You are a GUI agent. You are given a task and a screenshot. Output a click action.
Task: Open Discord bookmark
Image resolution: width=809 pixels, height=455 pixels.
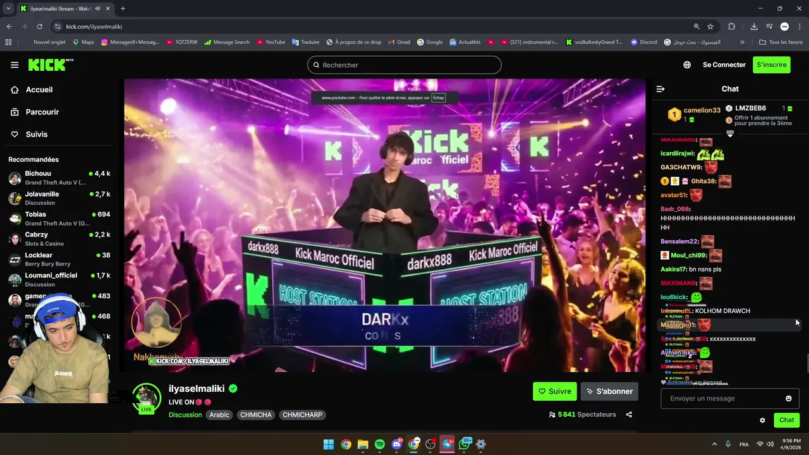(x=644, y=42)
